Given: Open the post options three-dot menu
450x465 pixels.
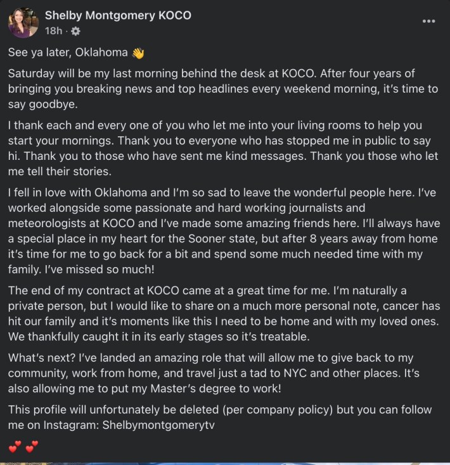Looking at the screenshot, I should pos(428,21).
